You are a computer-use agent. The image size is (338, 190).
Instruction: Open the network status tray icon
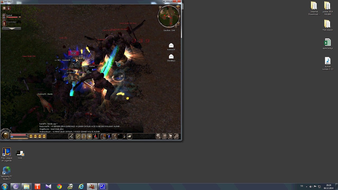click(x=319, y=187)
